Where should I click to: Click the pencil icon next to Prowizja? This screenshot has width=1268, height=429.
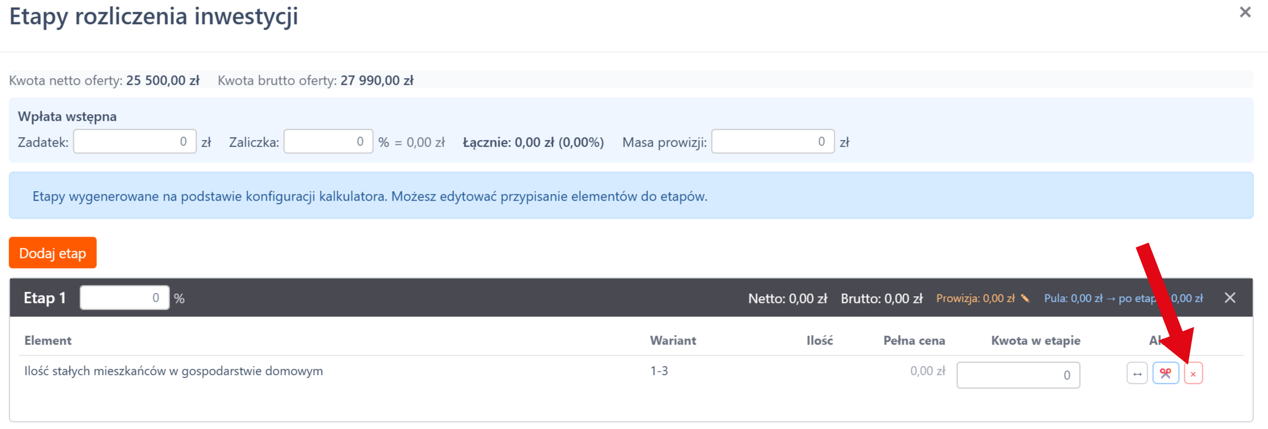click(1025, 299)
